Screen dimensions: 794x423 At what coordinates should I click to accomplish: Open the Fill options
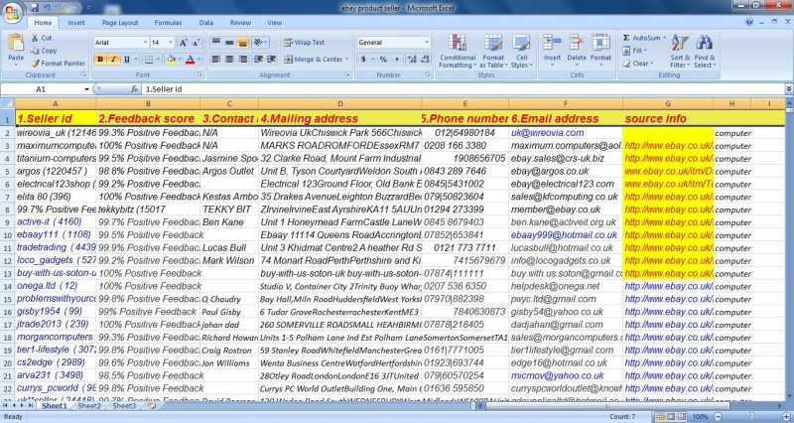(633, 51)
